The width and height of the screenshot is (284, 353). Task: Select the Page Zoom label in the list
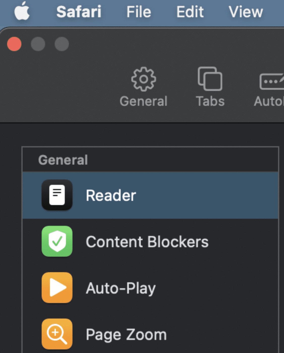click(126, 335)
